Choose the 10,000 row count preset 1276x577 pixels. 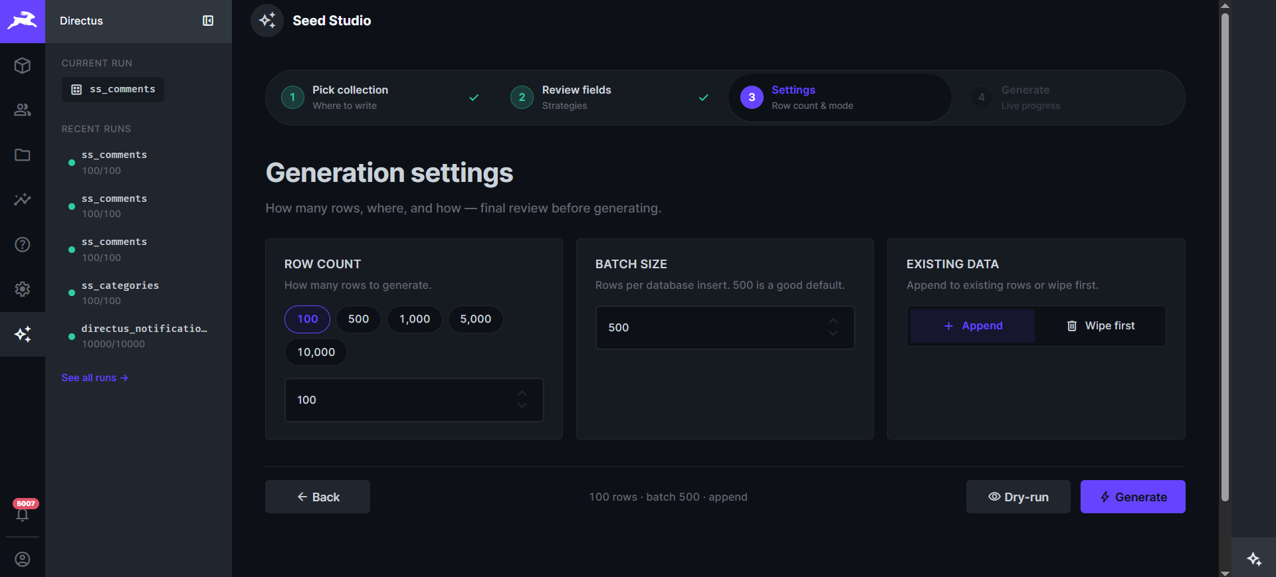(x=316, y=352)
